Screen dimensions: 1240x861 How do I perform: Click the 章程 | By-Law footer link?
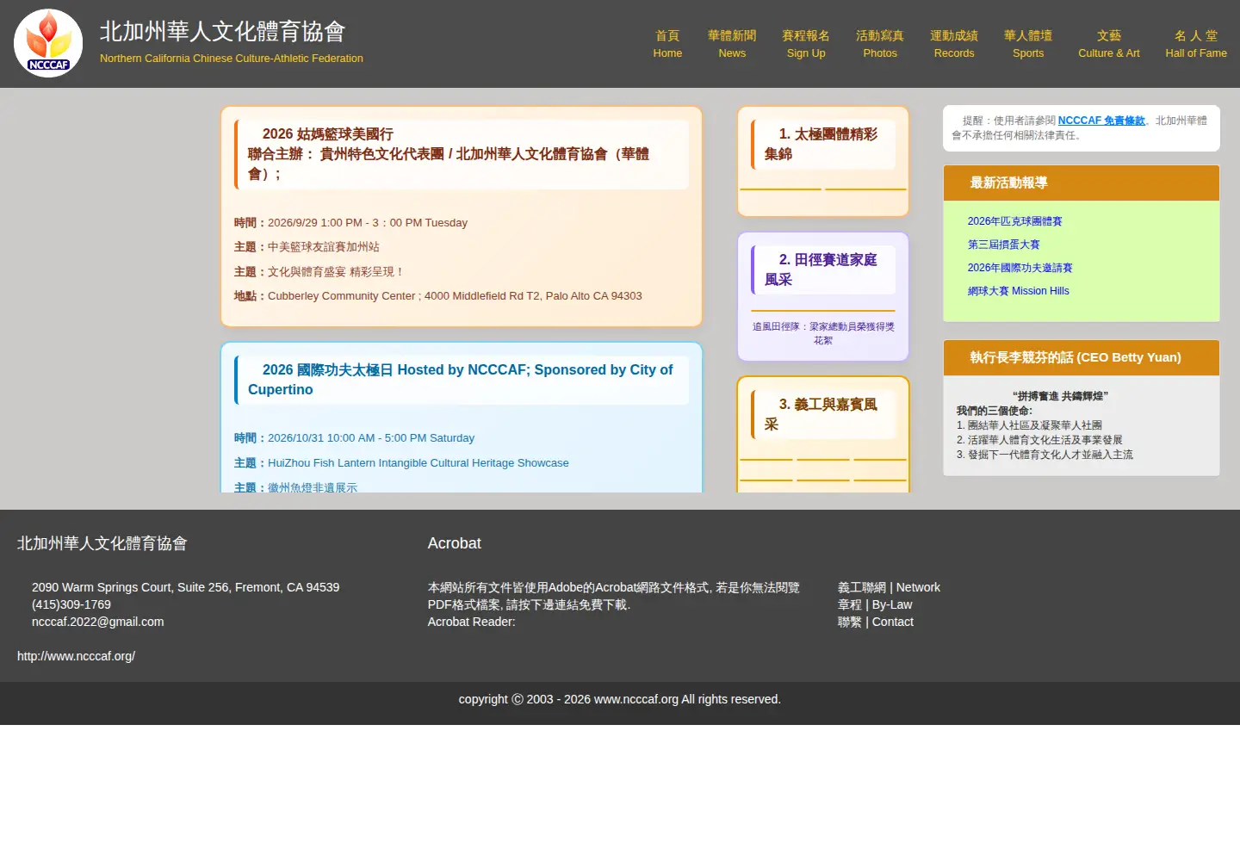pos(875,604)
